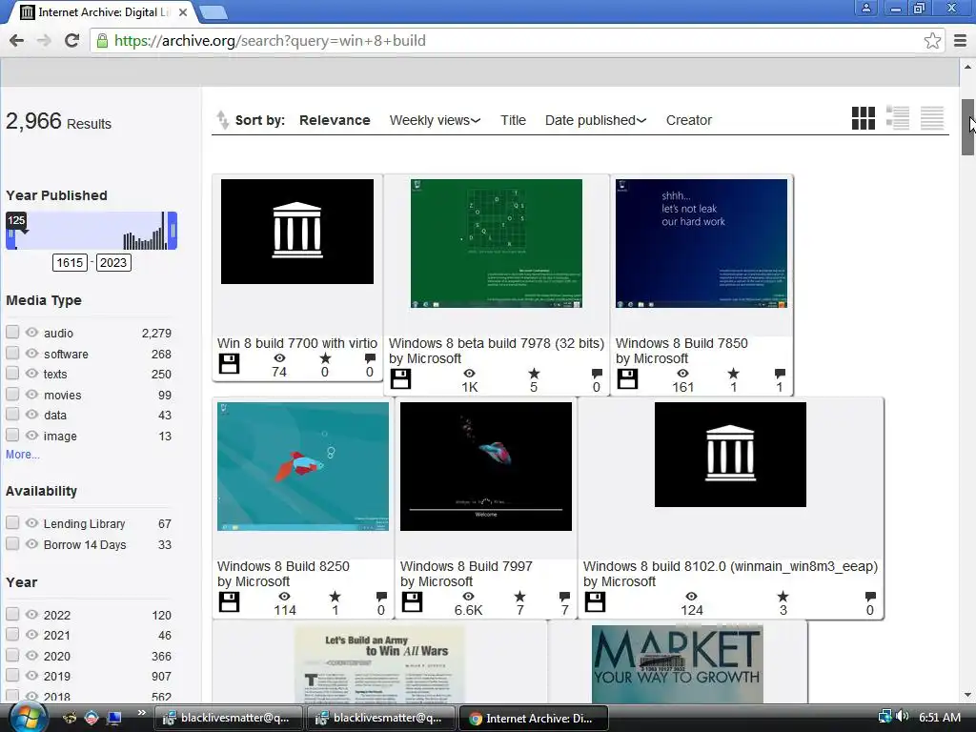Click floppy icon on Windows 8 build 8102.0
The width and height of the screenshot is (976, 732).
click(x=595, y=602)
